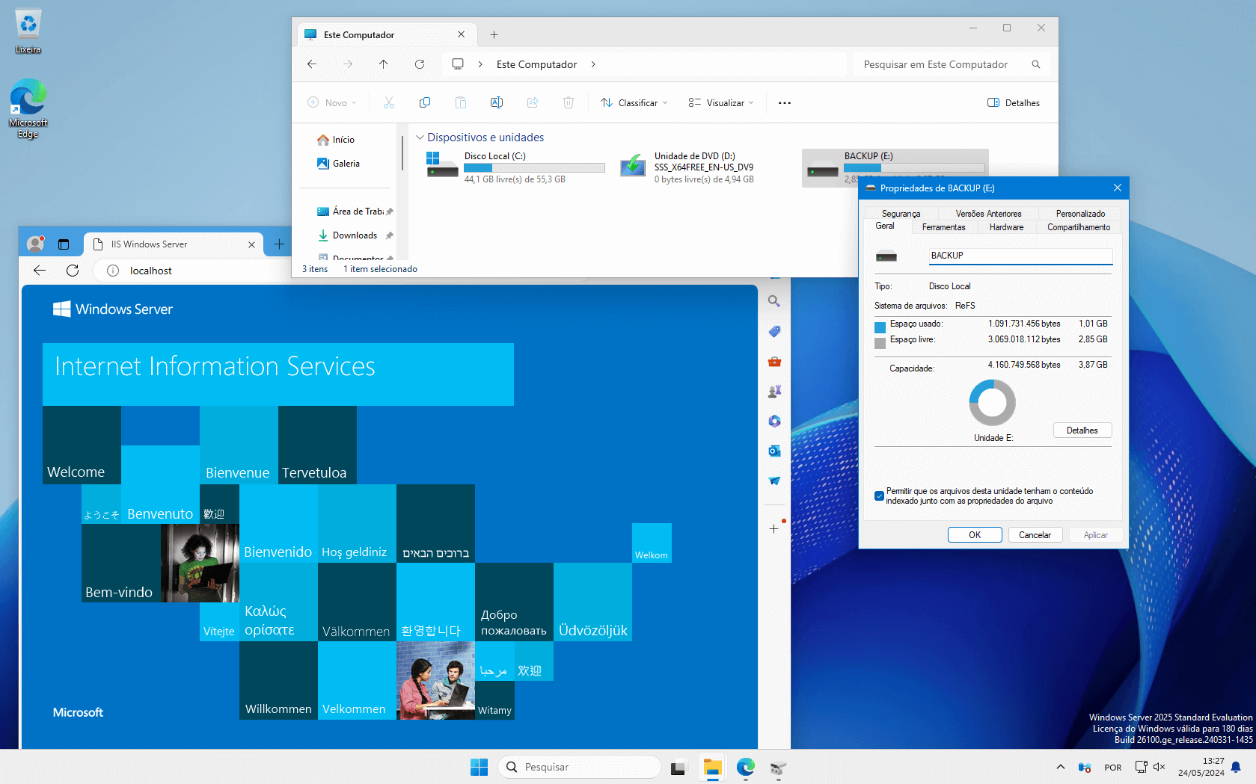Click the Copy icon in Explorer toolbar

click(425, 102)
